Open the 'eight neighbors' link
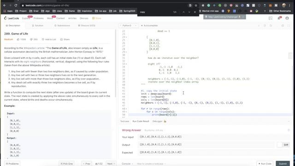Screen dimensions: 295x166 [32, 62]
